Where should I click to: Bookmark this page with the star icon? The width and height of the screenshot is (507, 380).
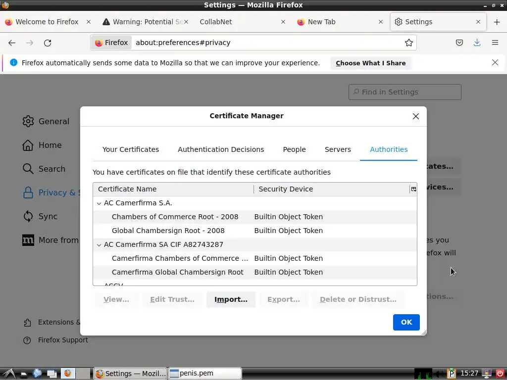click(x=408, y=43)
